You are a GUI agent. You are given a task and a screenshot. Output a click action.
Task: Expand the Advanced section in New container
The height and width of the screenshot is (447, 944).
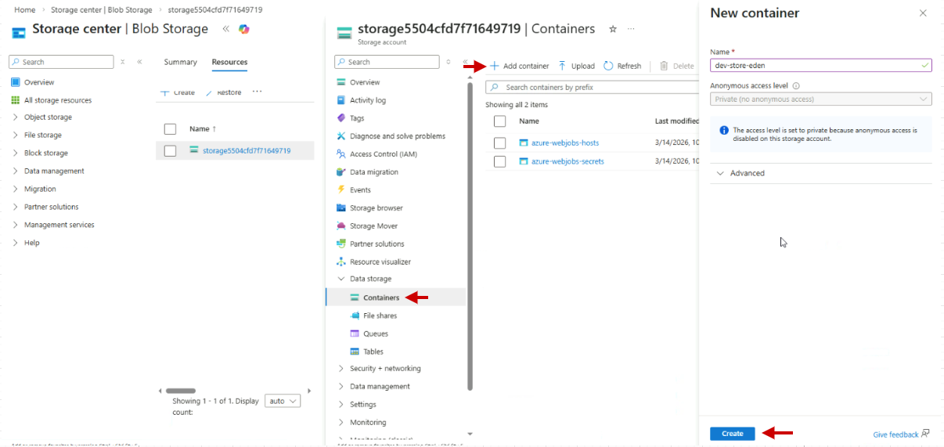[x=747, y=173]
